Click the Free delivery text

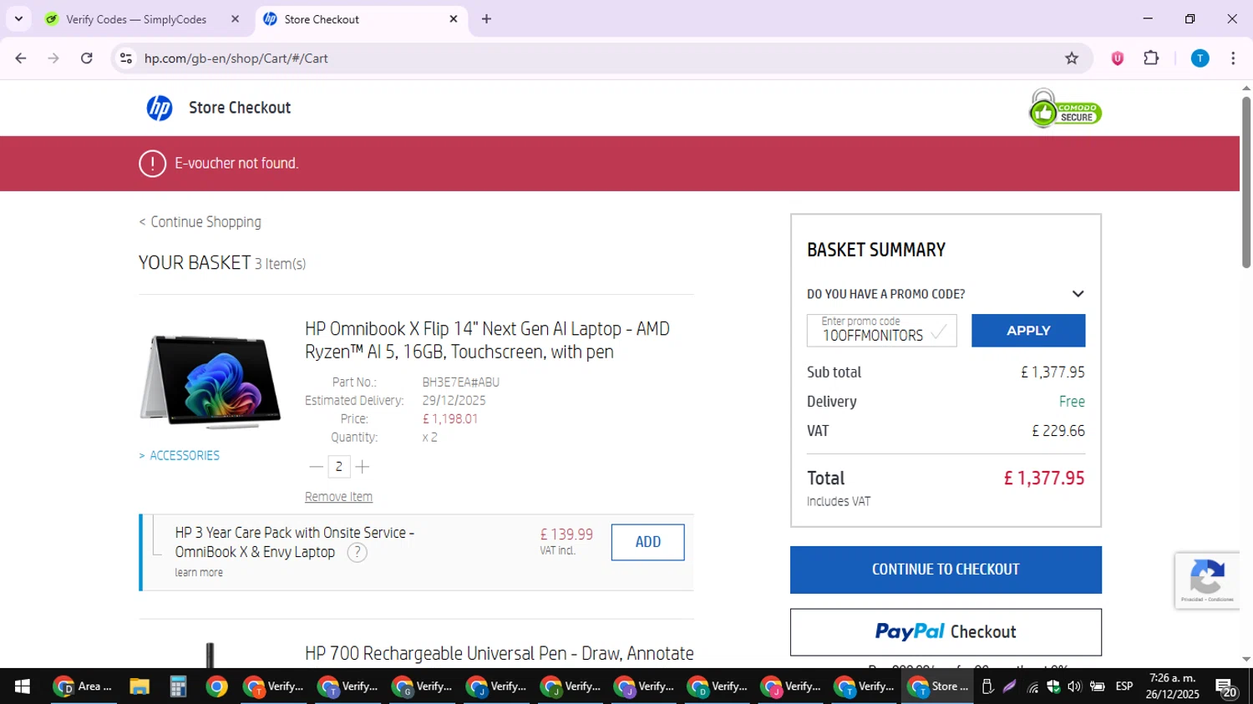[x=1072, y=402]
